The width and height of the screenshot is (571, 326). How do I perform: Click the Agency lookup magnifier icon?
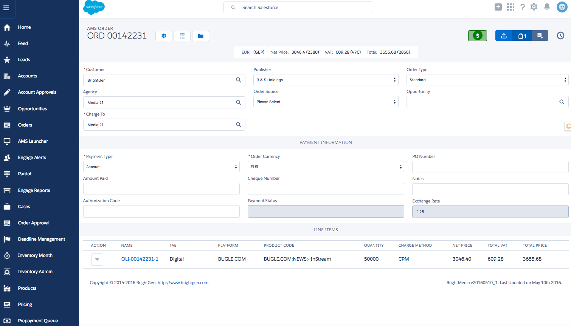tap(239, 102)
